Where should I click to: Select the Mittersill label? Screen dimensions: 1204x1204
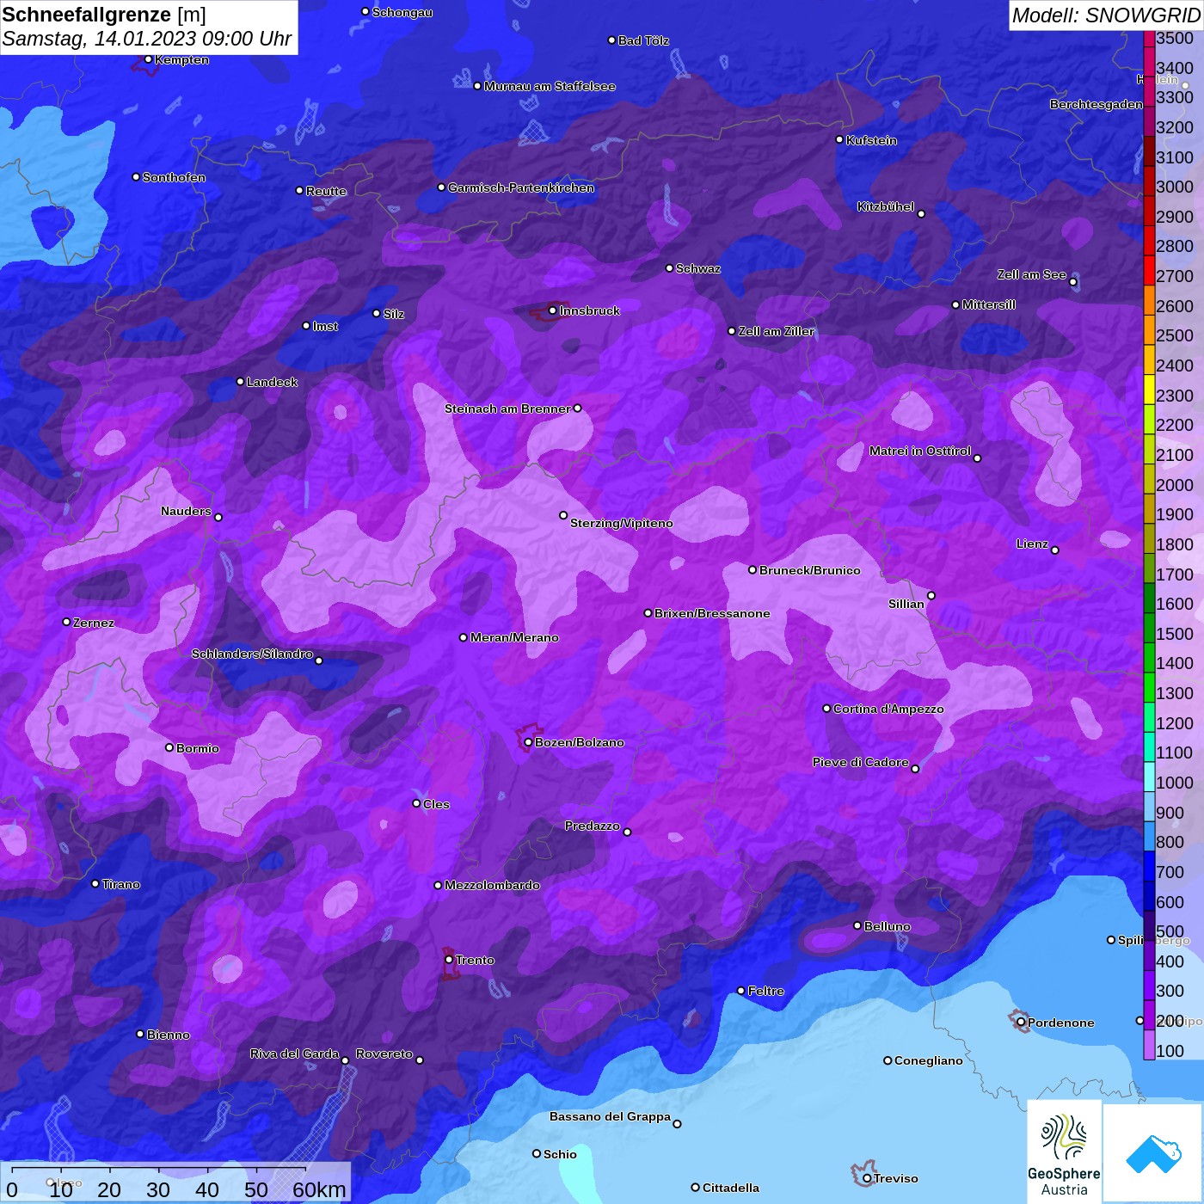pos(989,304)
